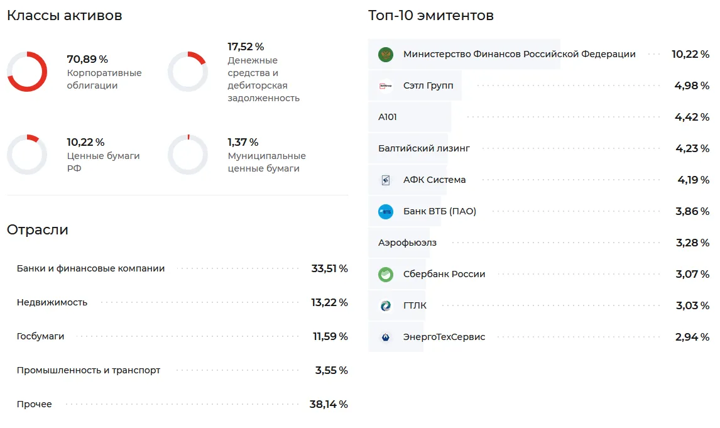The height and width of the screenshot is (428, 720).
Task: Click the 11,59 % sector value
Action: click(x=330, y=336)
